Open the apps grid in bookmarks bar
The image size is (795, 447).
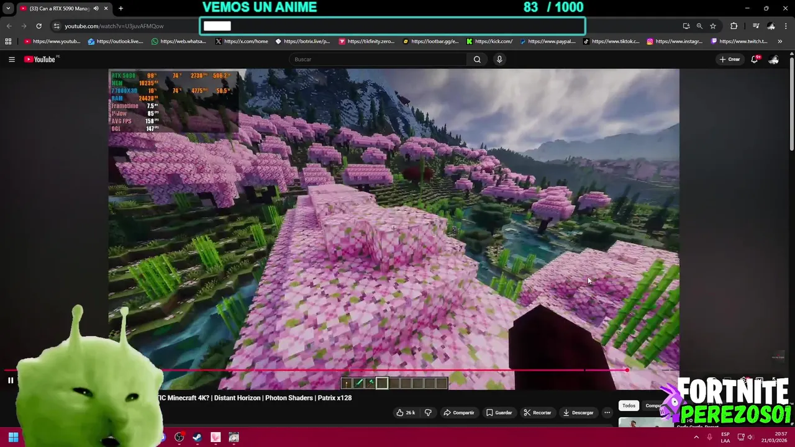click(x=8, y=42)
